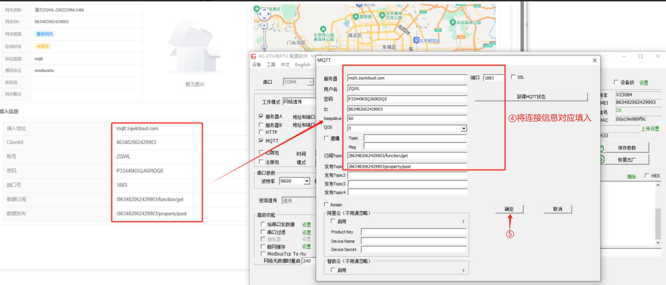Open the 串口 COM4 dropdown
Viewport: 666px width, 285px height.
[x=311, y=82]
